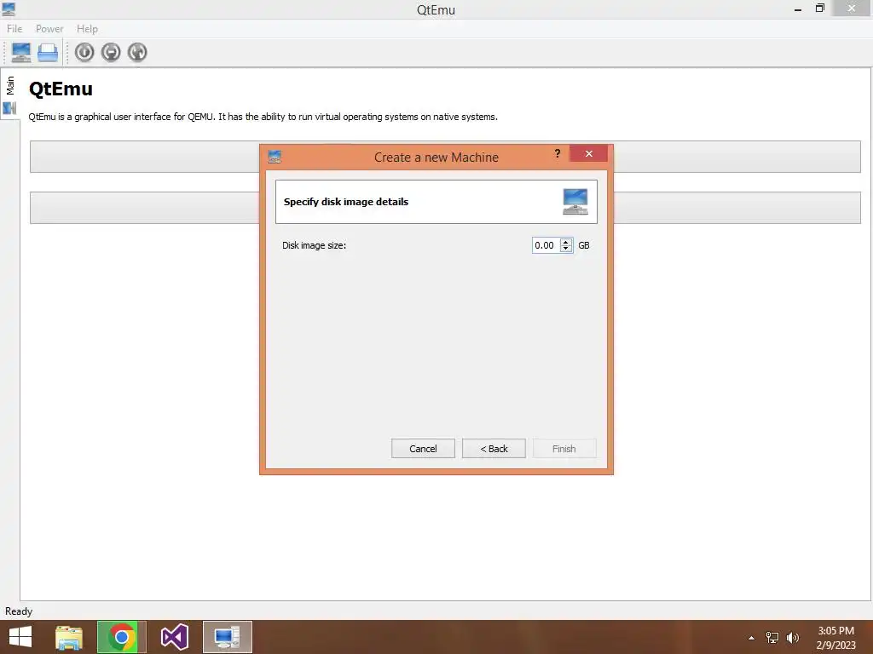
Task: Open Visual Studio from the taskbar
Action: click(174, 637)
